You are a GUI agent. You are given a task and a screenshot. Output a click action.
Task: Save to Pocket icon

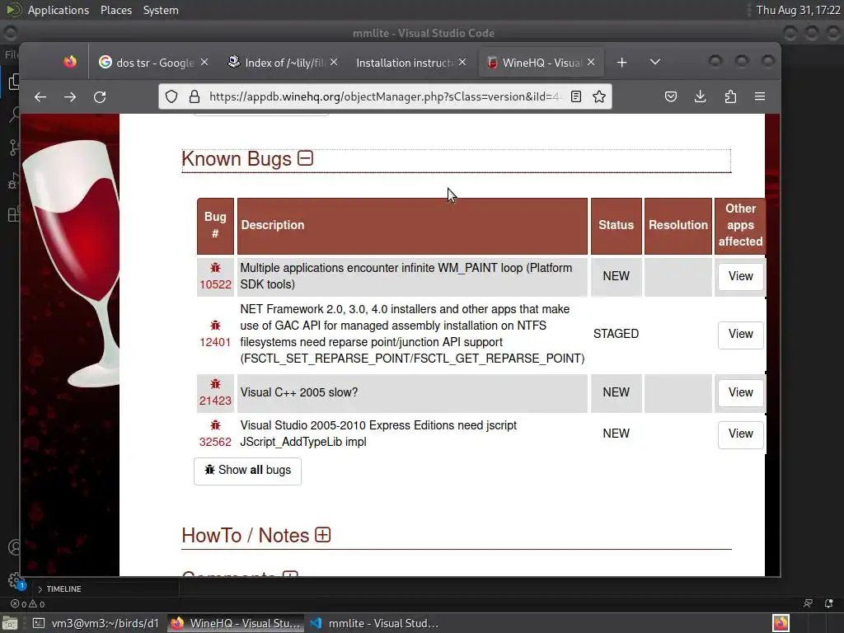[671, 97]
